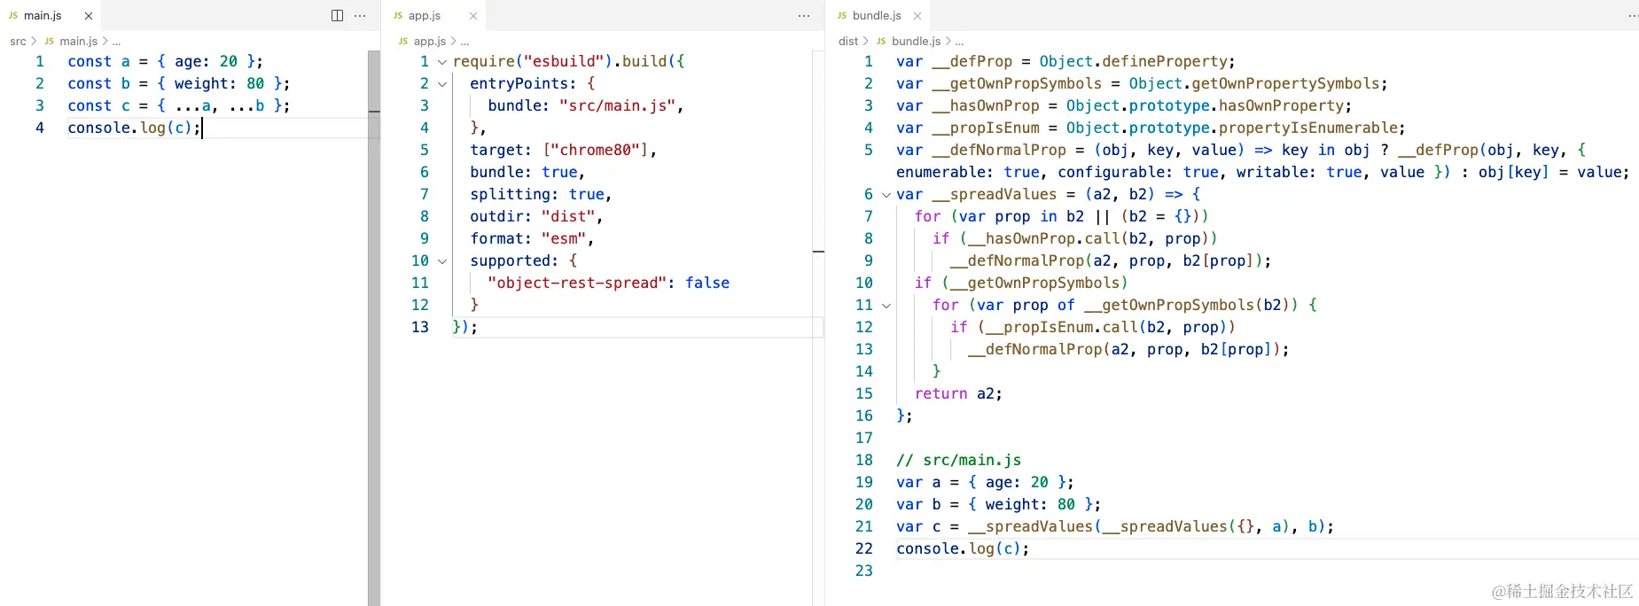
Task: Click 'var c = __spreadValues' line in bundle.js
Action: [1115, 526]
